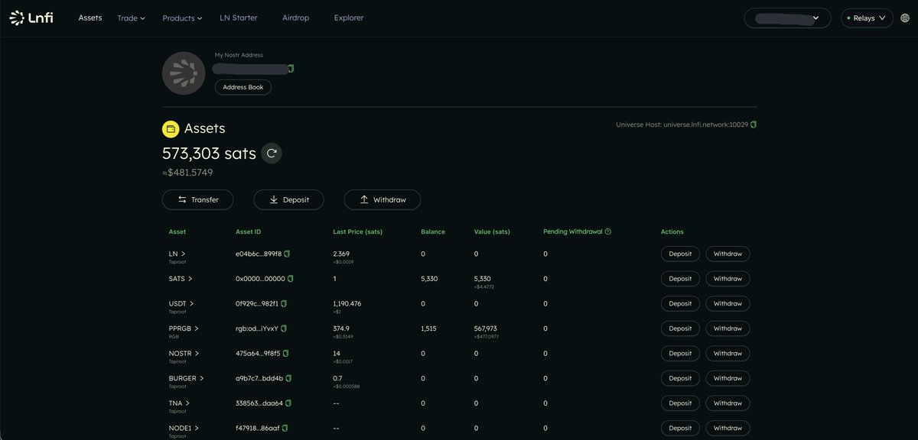The height and width of the screenshot is (440, 918).
Task: Click the Asset ID column header
Action: [x=249, y=231]
